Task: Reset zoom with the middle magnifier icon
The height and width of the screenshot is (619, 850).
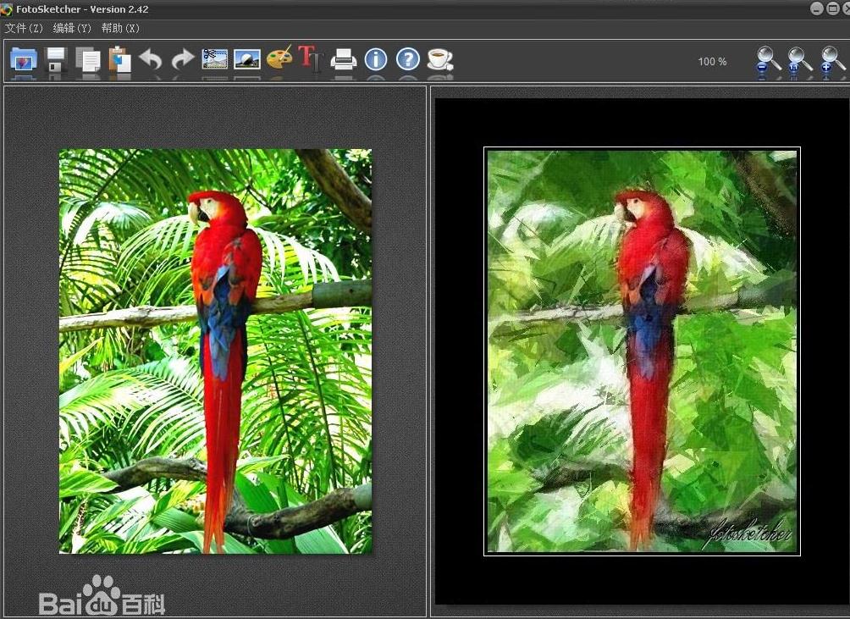Action: 799,59
